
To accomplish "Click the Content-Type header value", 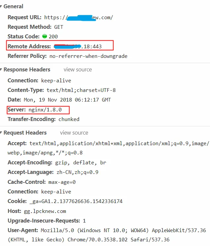I will coord(81,90).
